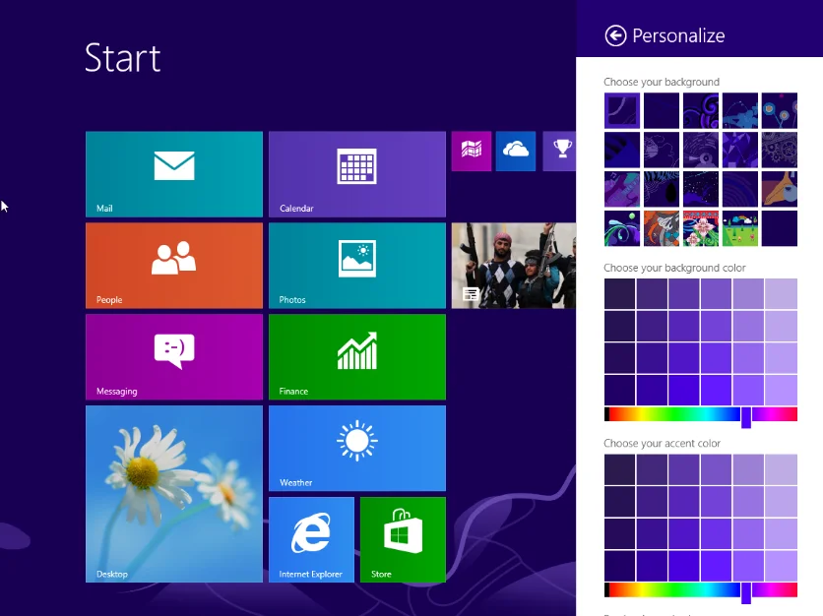
Task: Open the Weather tile
Action: pyautogui.click(x=357, y=448)
